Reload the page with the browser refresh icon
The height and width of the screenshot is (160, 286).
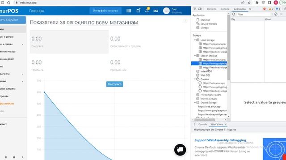coord(2,3)
